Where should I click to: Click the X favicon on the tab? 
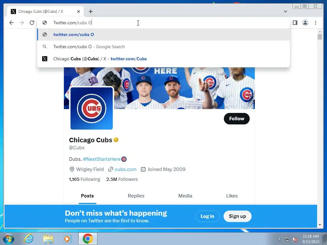tap(13, 11)
